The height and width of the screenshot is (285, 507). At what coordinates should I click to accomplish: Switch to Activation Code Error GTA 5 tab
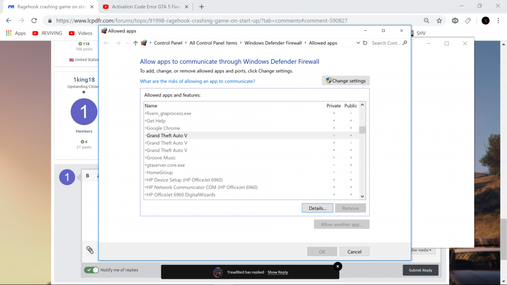tap(147, 7)
